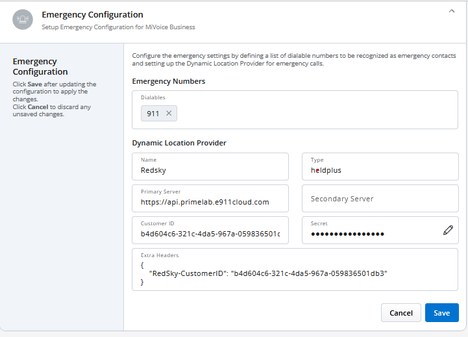This screenshot has height=337, width=468.
Task: Collapse the Emergency Configuration panel
Action: (x=452, y=11)
